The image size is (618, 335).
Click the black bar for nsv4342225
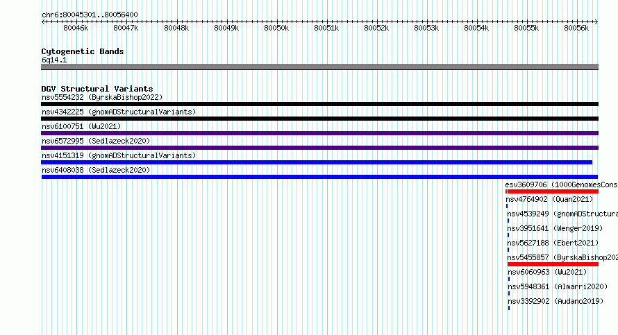tap(319, 119)
